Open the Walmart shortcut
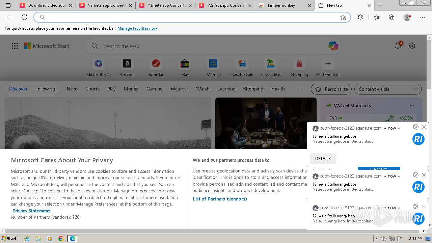The width and height of the screenshot is (432, 243). [x=213, y=67]
